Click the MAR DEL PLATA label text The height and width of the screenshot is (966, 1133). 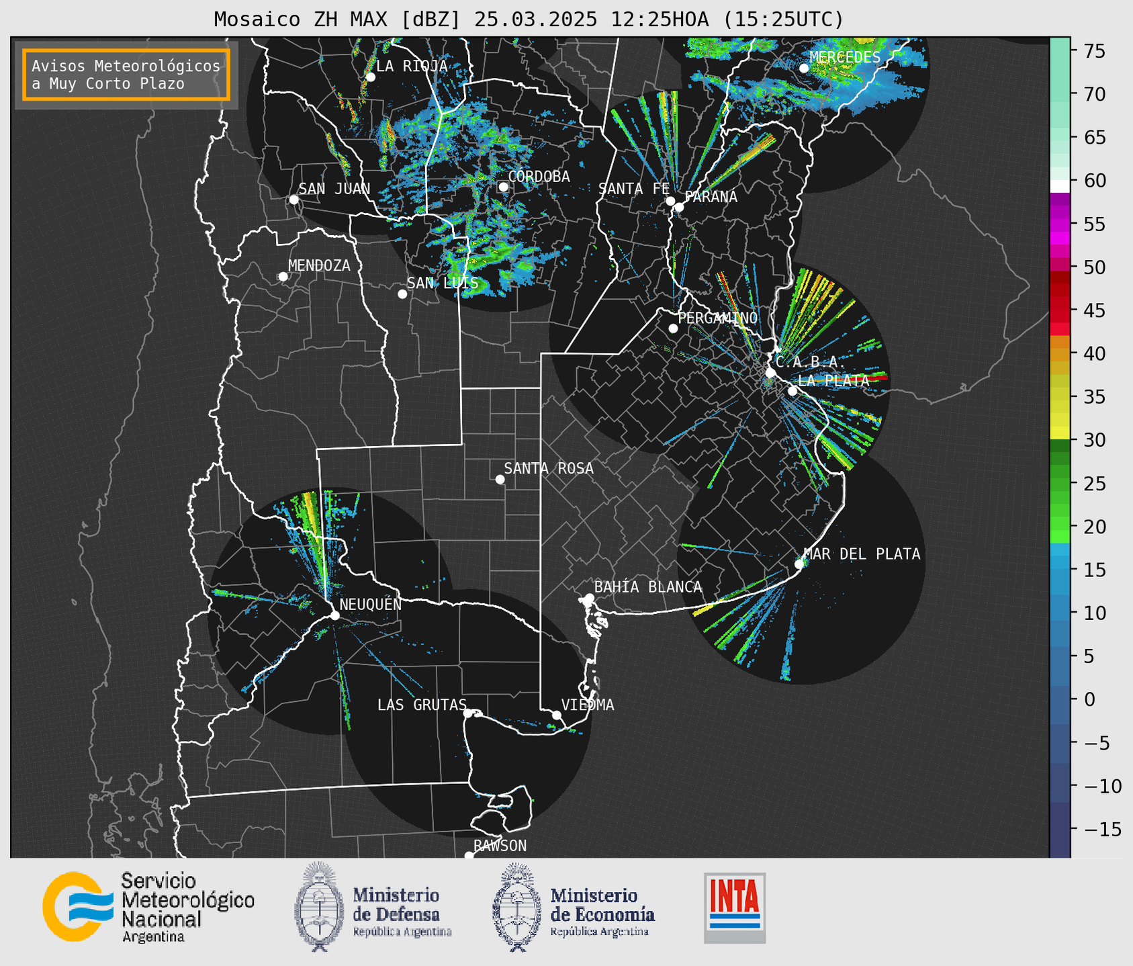pyautogui.click(x=862, y=554)
